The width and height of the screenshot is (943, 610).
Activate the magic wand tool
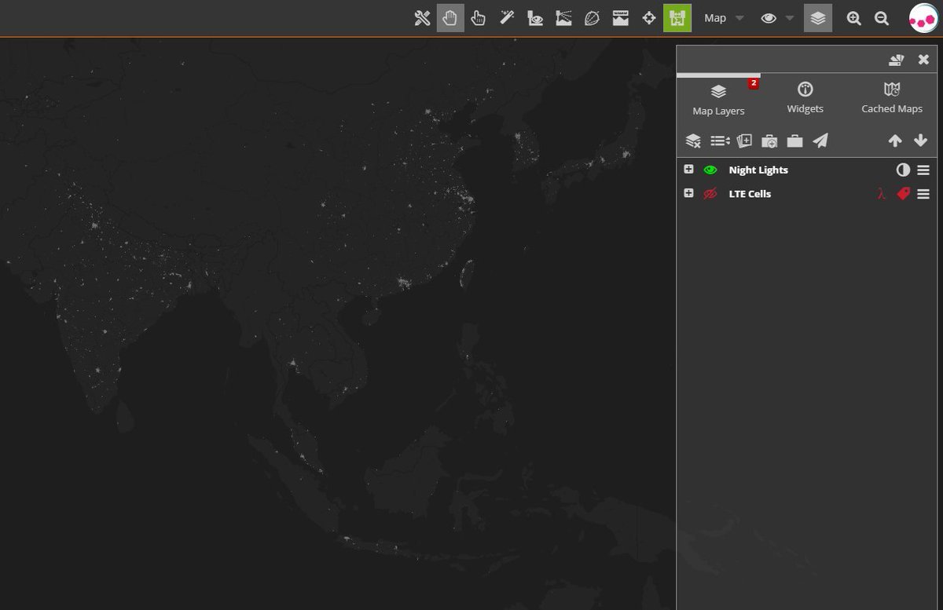coord(507,18)
